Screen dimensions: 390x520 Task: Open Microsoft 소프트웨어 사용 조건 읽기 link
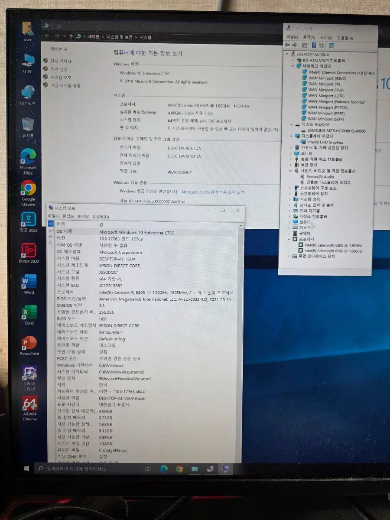coord(213,192)
